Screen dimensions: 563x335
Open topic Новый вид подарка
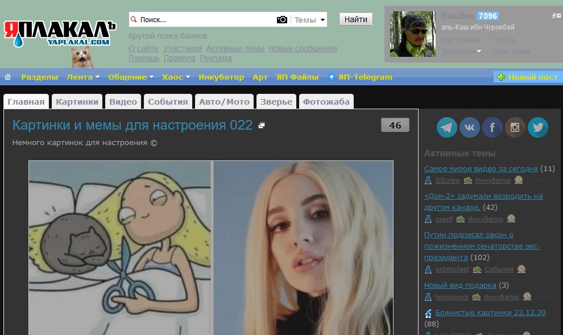[x=460, y=286]
